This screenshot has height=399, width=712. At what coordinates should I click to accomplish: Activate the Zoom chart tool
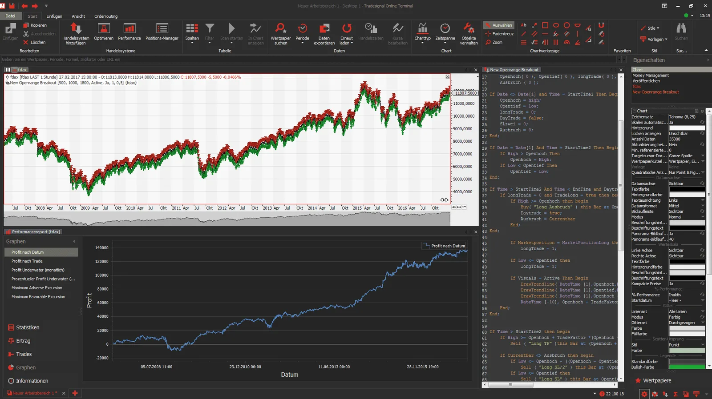pyautogui.click(x=494, y=42)
